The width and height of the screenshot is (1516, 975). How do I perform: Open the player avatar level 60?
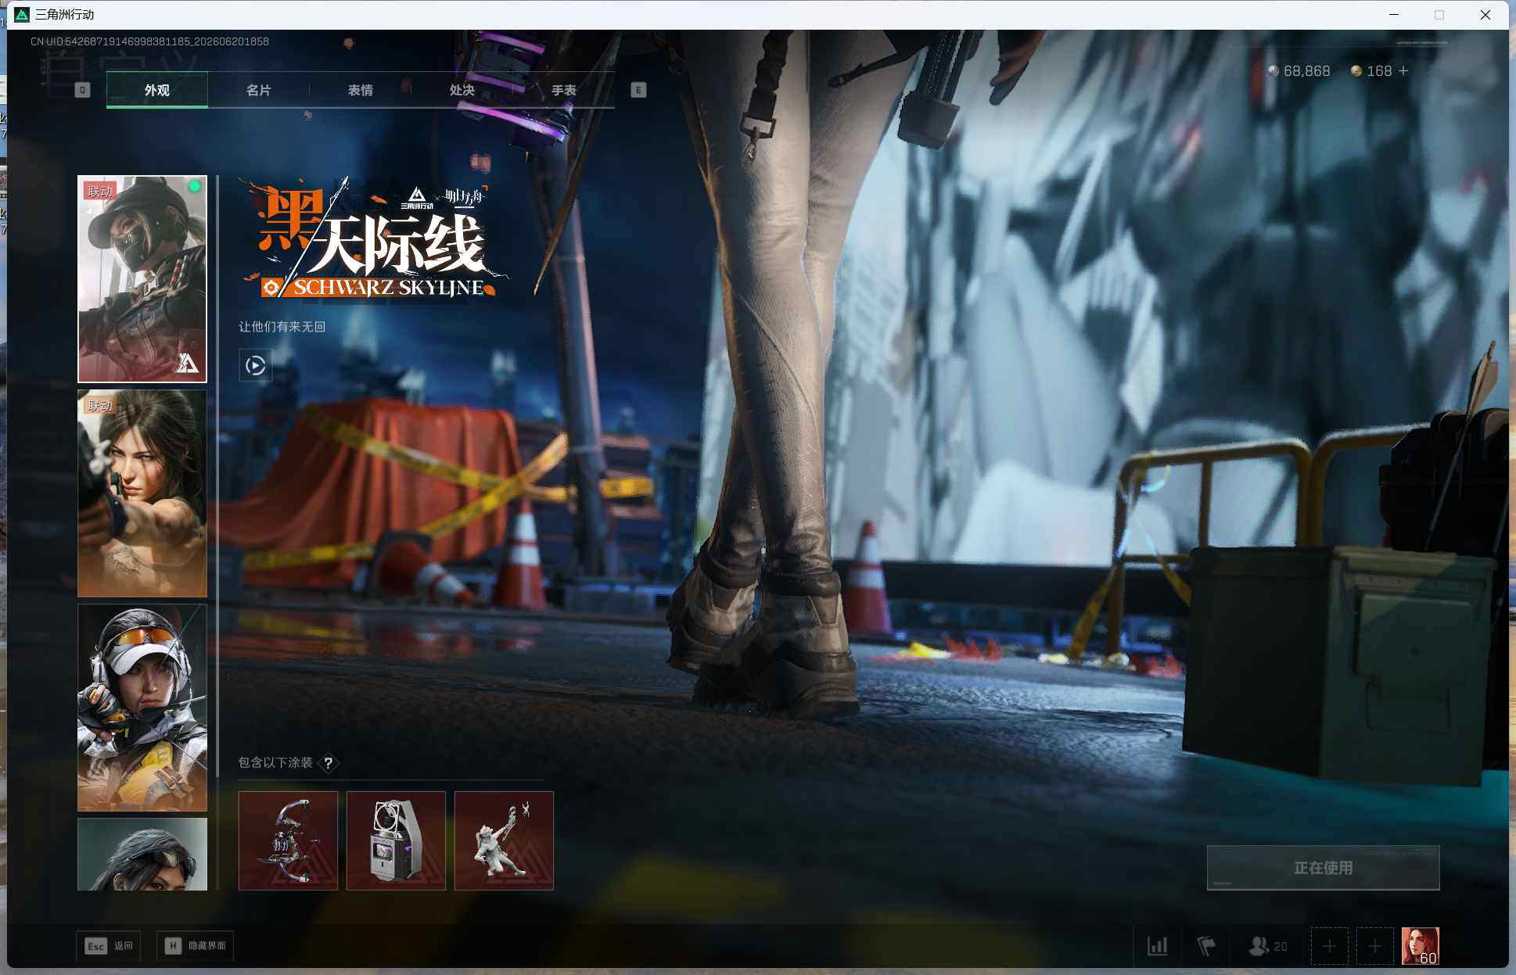pyautogui.click(x=1421, y=946)
